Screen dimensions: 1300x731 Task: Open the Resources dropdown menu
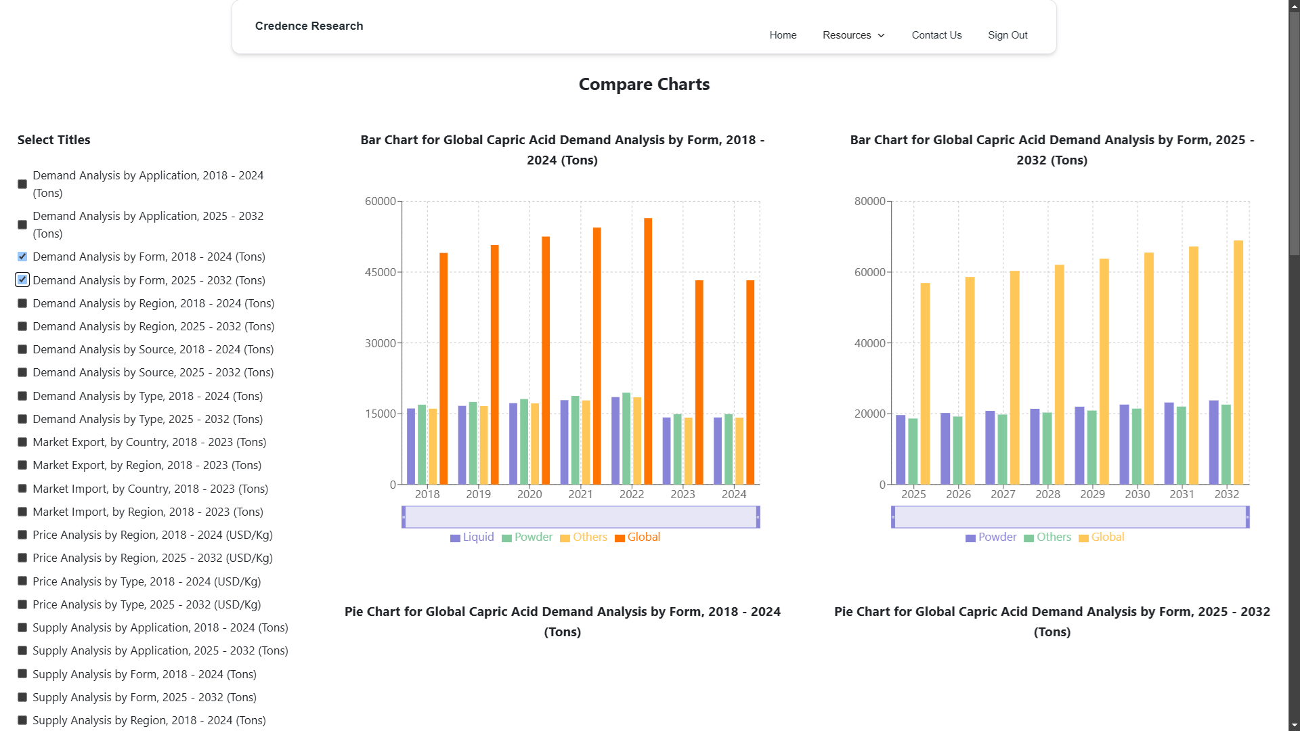click(x=853, y=35)
